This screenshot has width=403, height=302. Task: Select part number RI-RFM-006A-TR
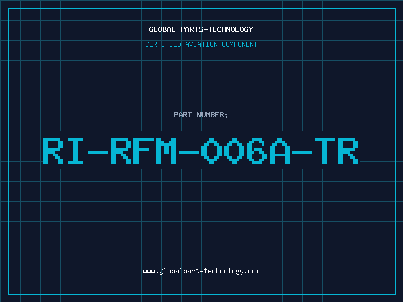coord(200,150)
